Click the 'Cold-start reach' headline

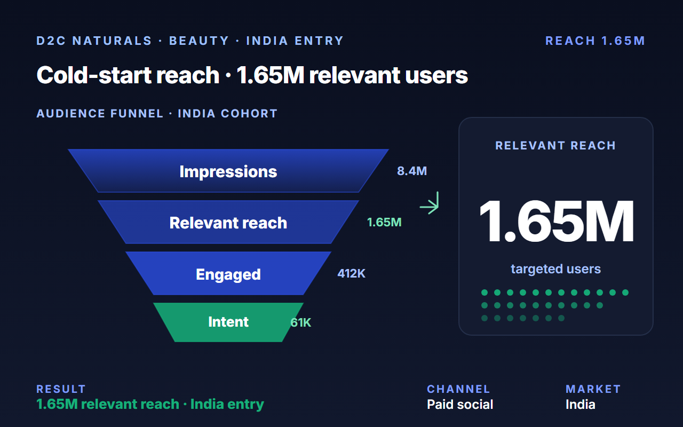(252, 75)
